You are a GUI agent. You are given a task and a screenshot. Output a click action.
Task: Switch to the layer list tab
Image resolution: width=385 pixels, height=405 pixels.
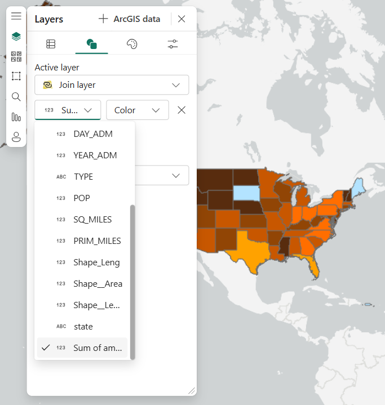coord(51,44)
